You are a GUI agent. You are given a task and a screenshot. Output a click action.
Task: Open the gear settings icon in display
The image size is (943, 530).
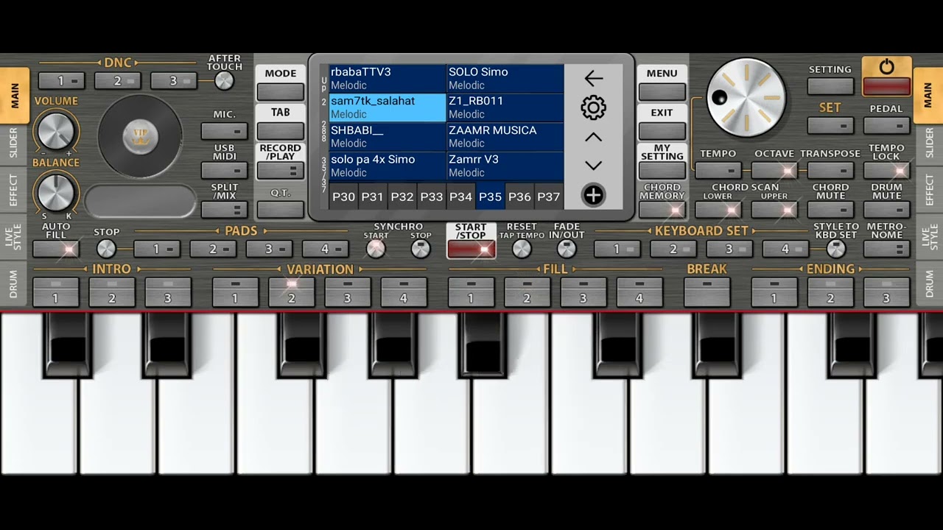(x=593, y=107)
